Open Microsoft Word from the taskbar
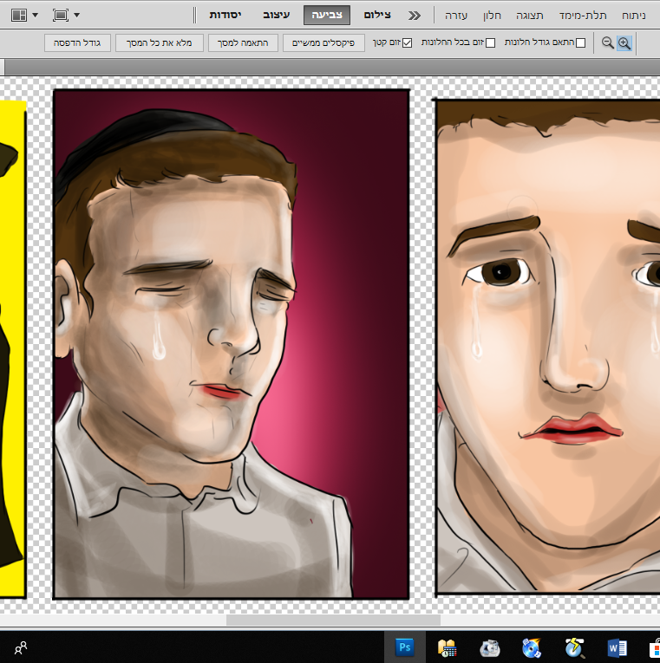The width and height of the screenshot is (660, 663). pos(618,647)
